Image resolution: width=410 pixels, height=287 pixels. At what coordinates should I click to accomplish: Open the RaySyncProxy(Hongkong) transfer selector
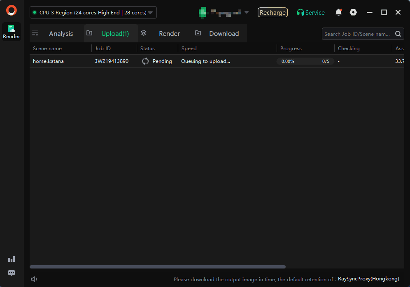pos(368,279)
